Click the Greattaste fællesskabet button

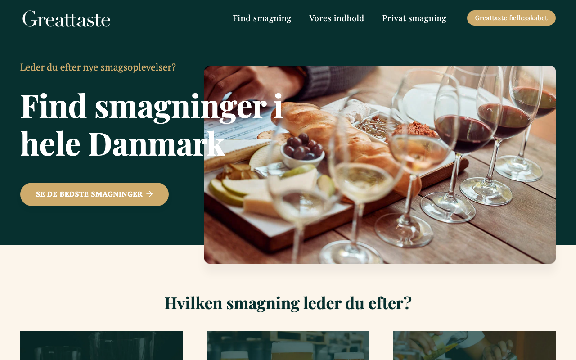coord(511,18)
